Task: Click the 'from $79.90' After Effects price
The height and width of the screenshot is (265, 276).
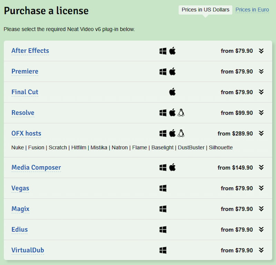Action: [x=237, y=51]
